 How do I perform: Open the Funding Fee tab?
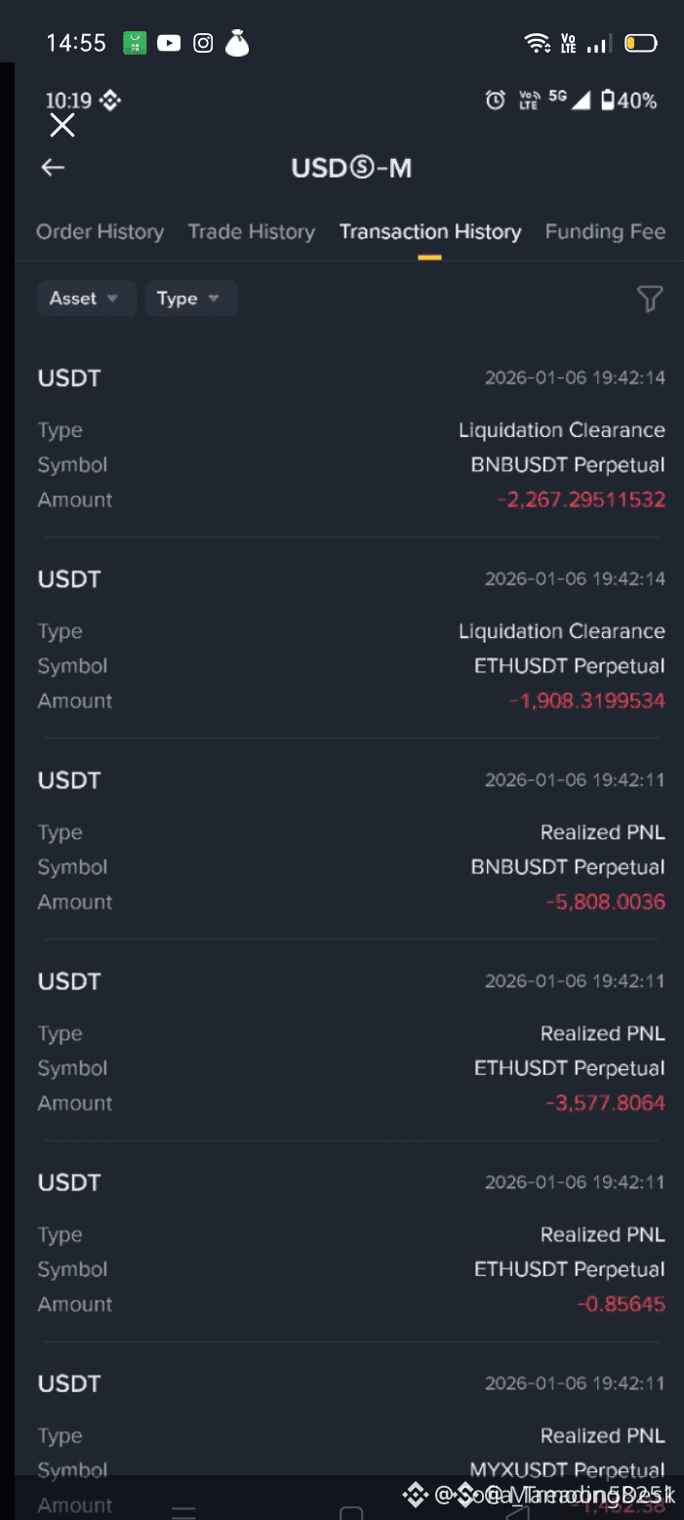[x=605, y=232]
